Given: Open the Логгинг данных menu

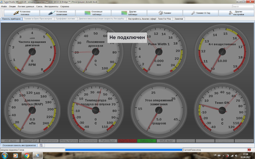Looking at the screenshot, I should coord(26,6).
